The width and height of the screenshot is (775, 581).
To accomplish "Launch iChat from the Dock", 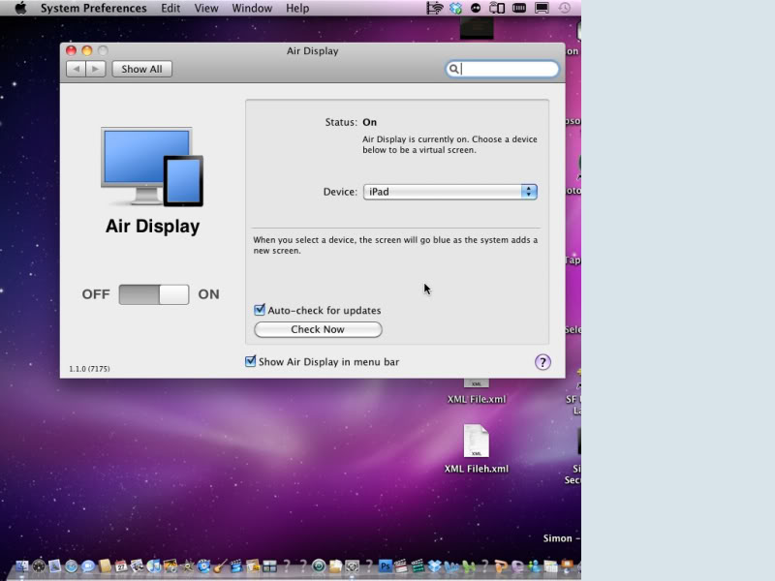I will click(x=88, y=566).
